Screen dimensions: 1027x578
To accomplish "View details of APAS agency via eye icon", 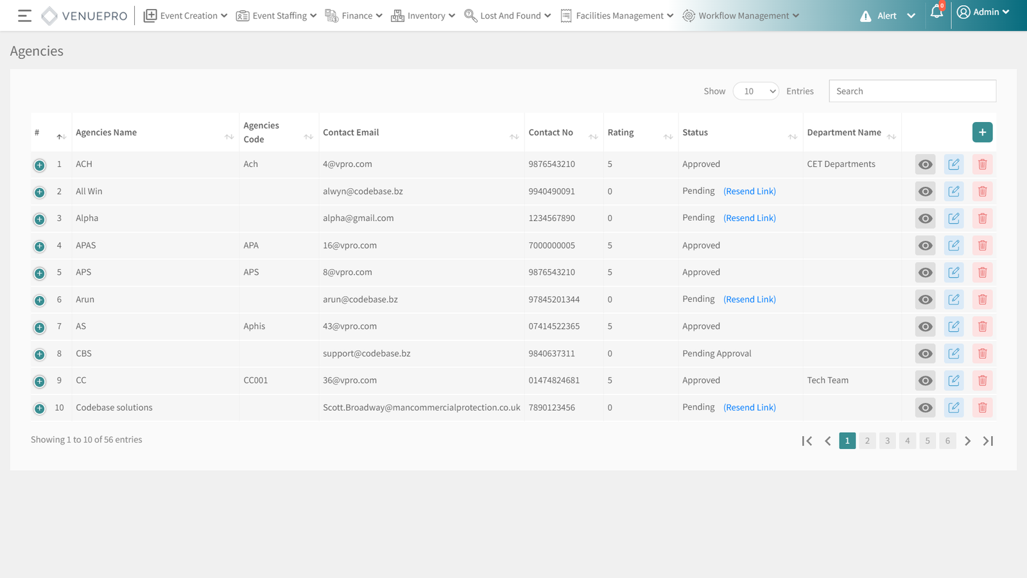I will tap(925, 245).
